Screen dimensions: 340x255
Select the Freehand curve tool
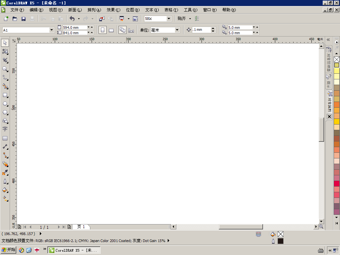5,78
